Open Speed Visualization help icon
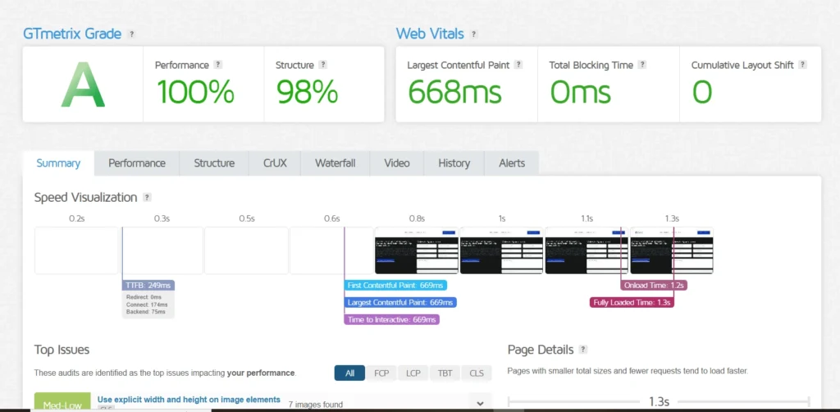The width and height of the screenshot is (840, 412). [x=147, y=198]
